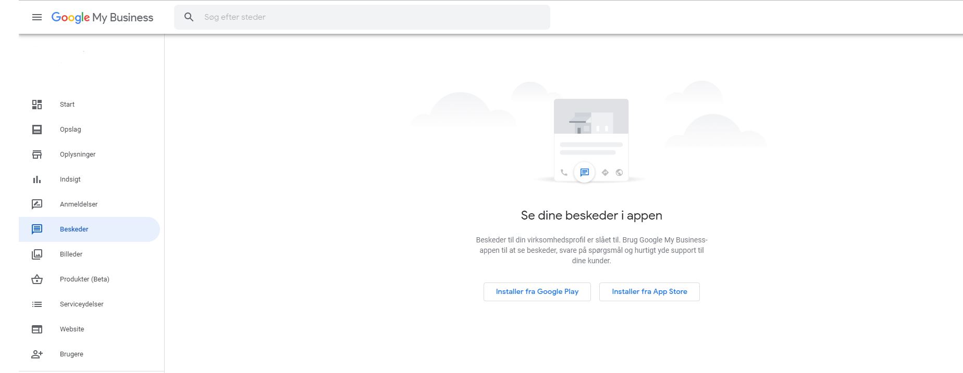Open Produkter (Beta) in sidebar
The width and height of the screenshot is (963, 373).
(89, 279)
